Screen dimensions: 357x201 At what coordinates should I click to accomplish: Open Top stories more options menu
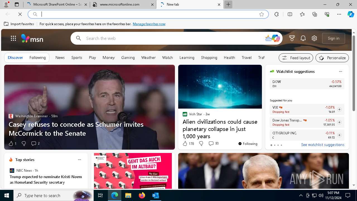pos(79,160)
